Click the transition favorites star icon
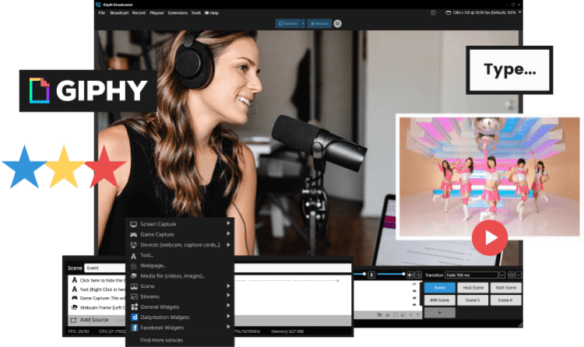Image resolution: width=584 pixels, height=347 pixels. [x=511, y=275]
